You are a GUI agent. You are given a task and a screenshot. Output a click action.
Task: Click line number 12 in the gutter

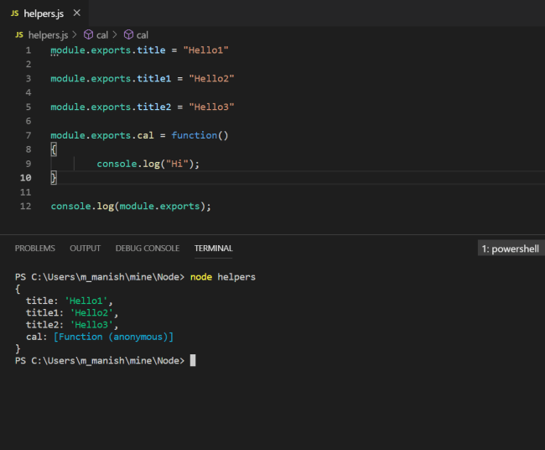click(26, 207)
